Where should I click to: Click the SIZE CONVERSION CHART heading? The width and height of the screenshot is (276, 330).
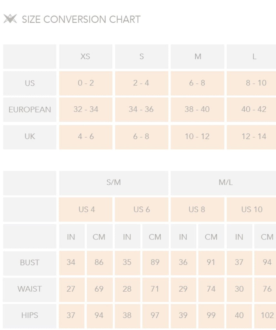81,19
